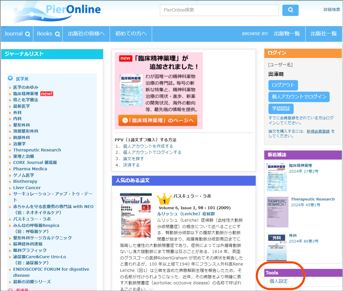Click 「臨床精神薬理」のページへ orange button
The height and width of the screenshot is (291, 343).
(x=158, y=120)
